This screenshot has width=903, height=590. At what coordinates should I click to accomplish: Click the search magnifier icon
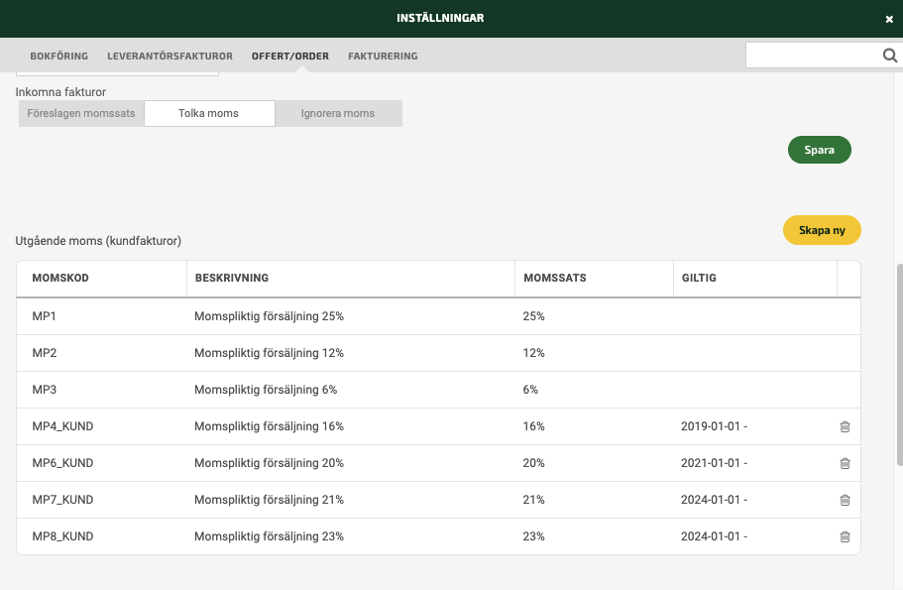tap(890, 56)
